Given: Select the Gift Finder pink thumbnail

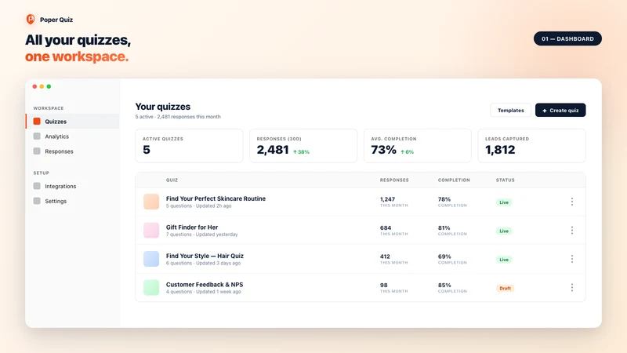Looking at the screenshot, I should (x=151, y=230).
